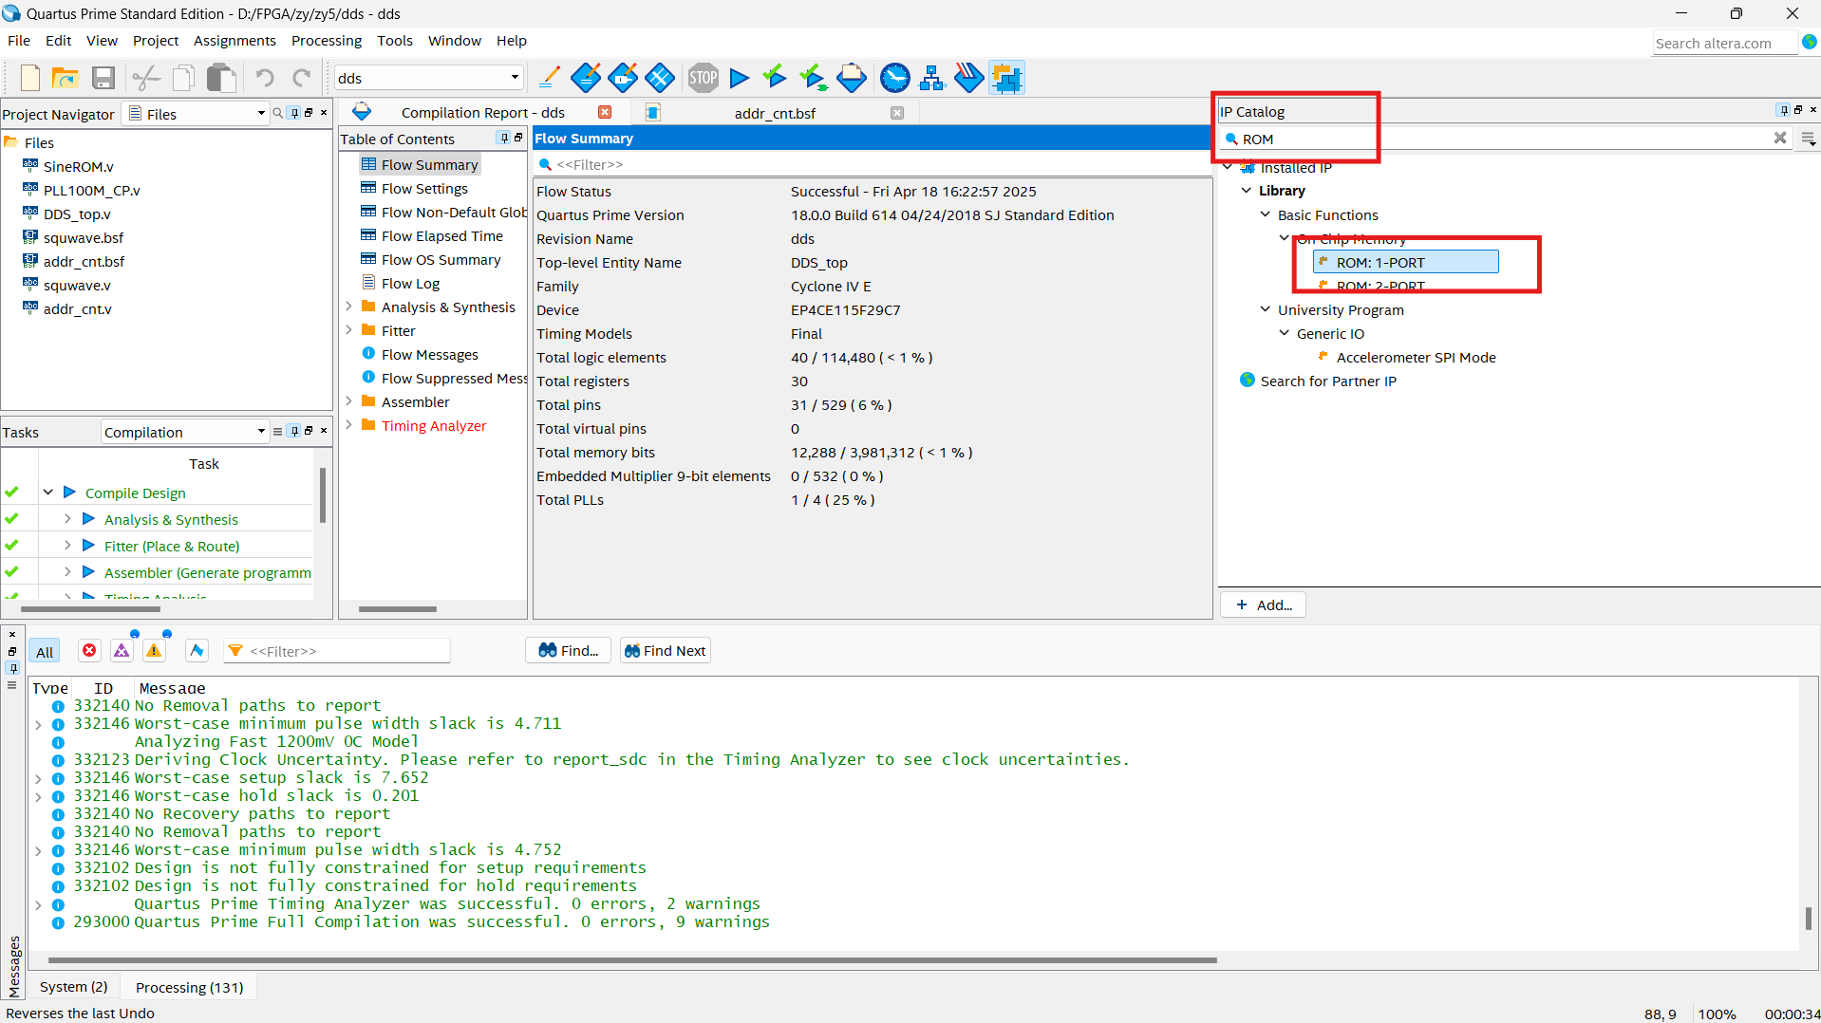
Task: Open the Tools menu
Action: [x=394, y=41]
